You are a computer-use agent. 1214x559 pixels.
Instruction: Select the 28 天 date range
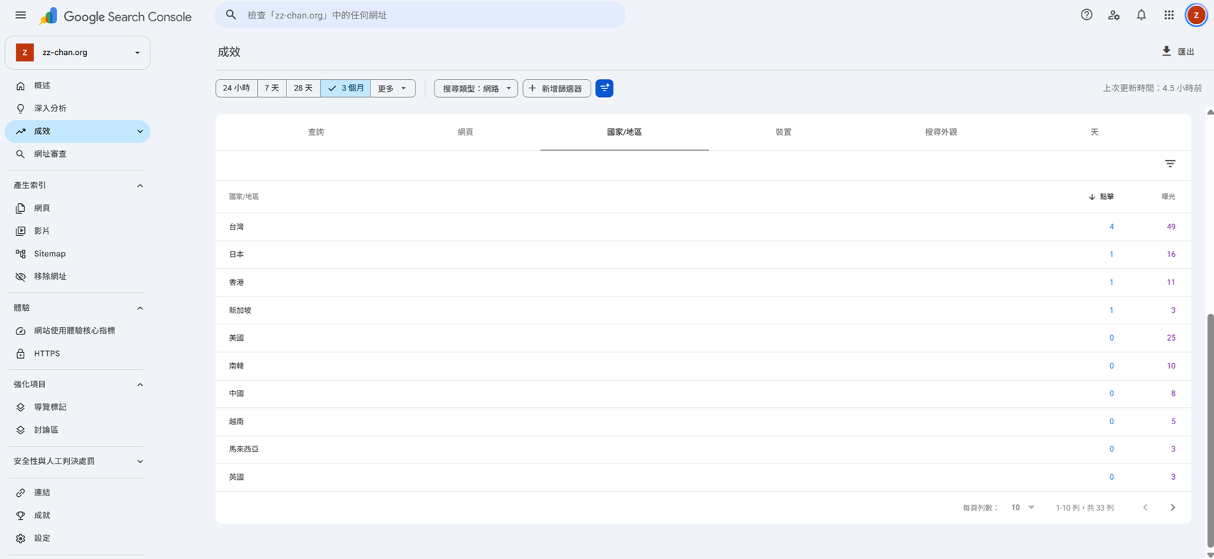(x=303, y=88)
